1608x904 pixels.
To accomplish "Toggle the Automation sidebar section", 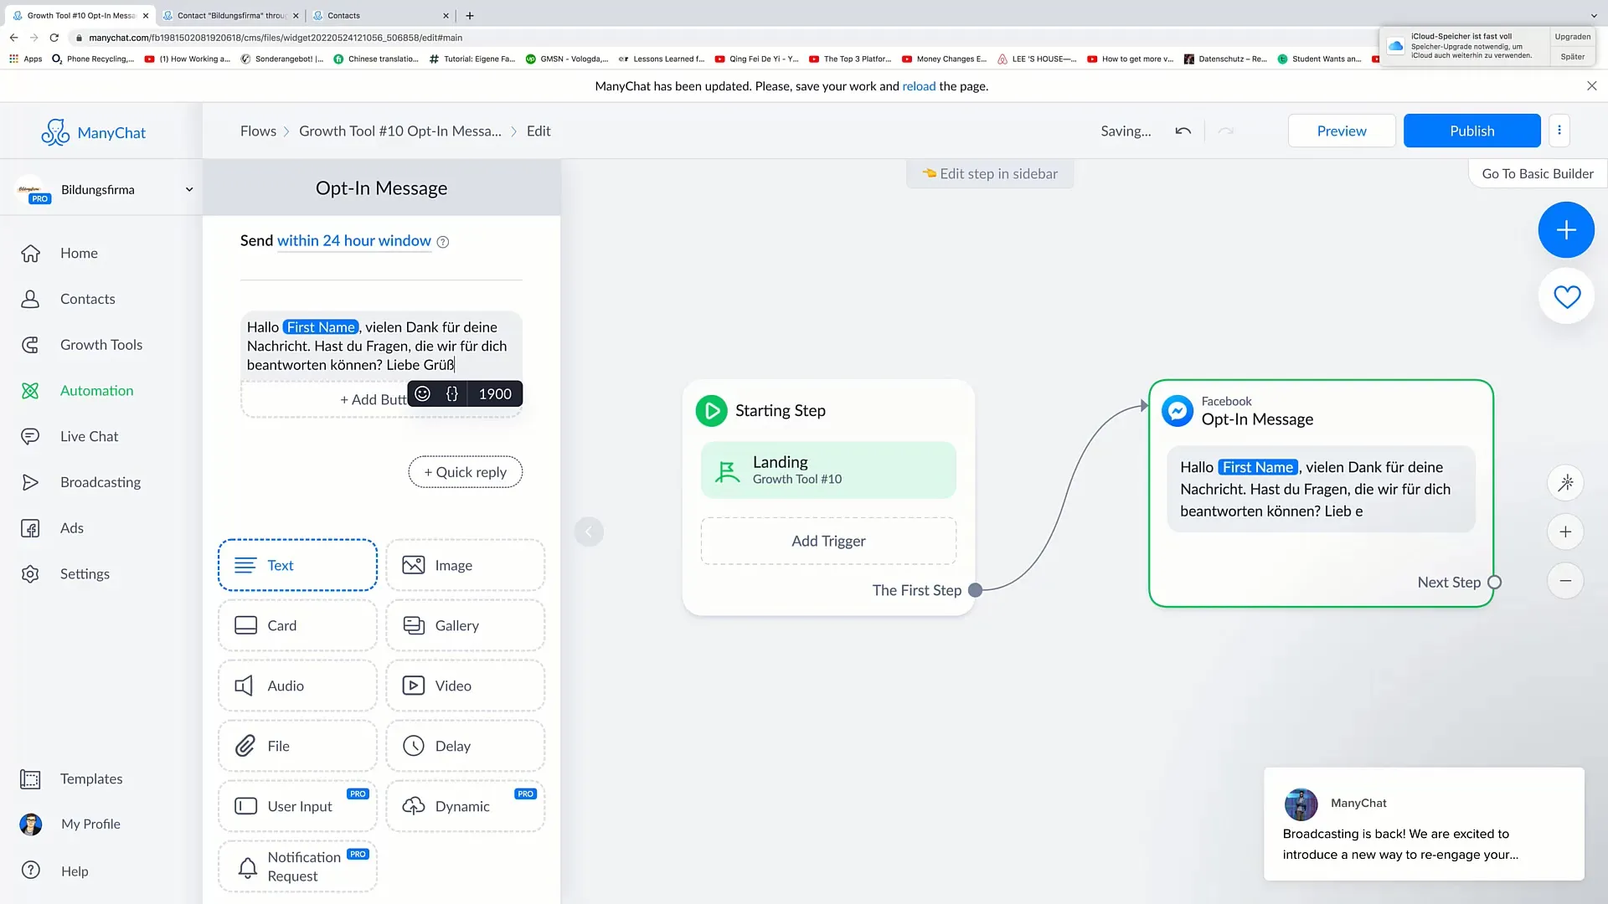I will pyautogui.click(x=97, y=389).
